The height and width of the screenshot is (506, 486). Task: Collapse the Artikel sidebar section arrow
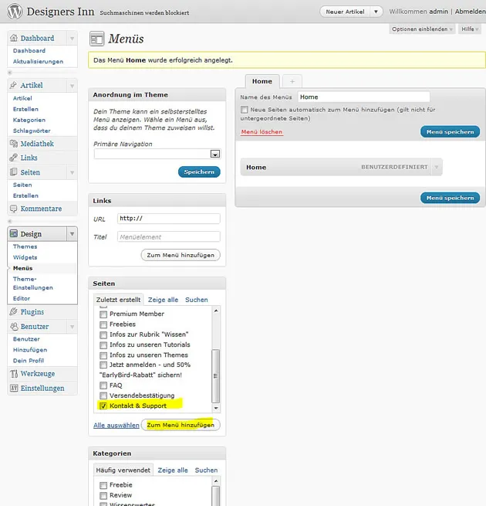(x=72, y=86)
